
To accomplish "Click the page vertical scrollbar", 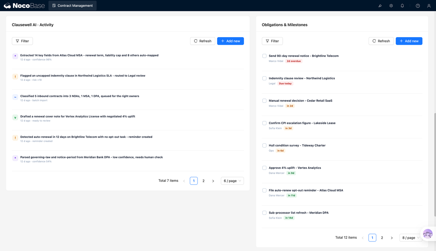I will pos(435,164).
